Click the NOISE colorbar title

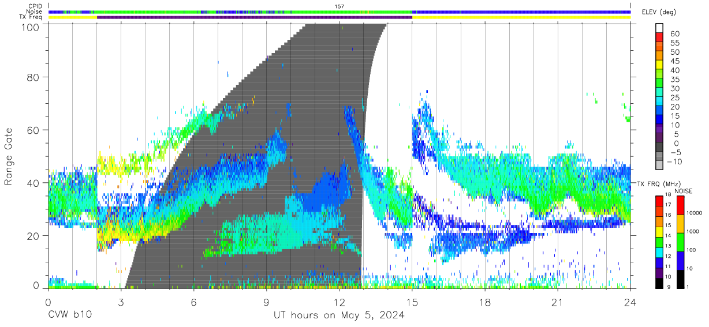point(683,191)
